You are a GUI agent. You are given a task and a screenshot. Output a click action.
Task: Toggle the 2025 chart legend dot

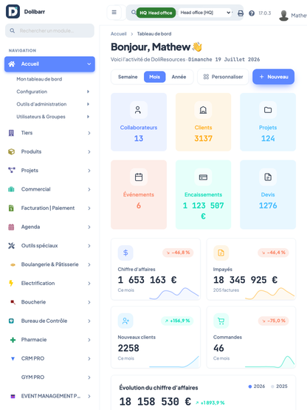pyautogui.click(x=272, y=386)
